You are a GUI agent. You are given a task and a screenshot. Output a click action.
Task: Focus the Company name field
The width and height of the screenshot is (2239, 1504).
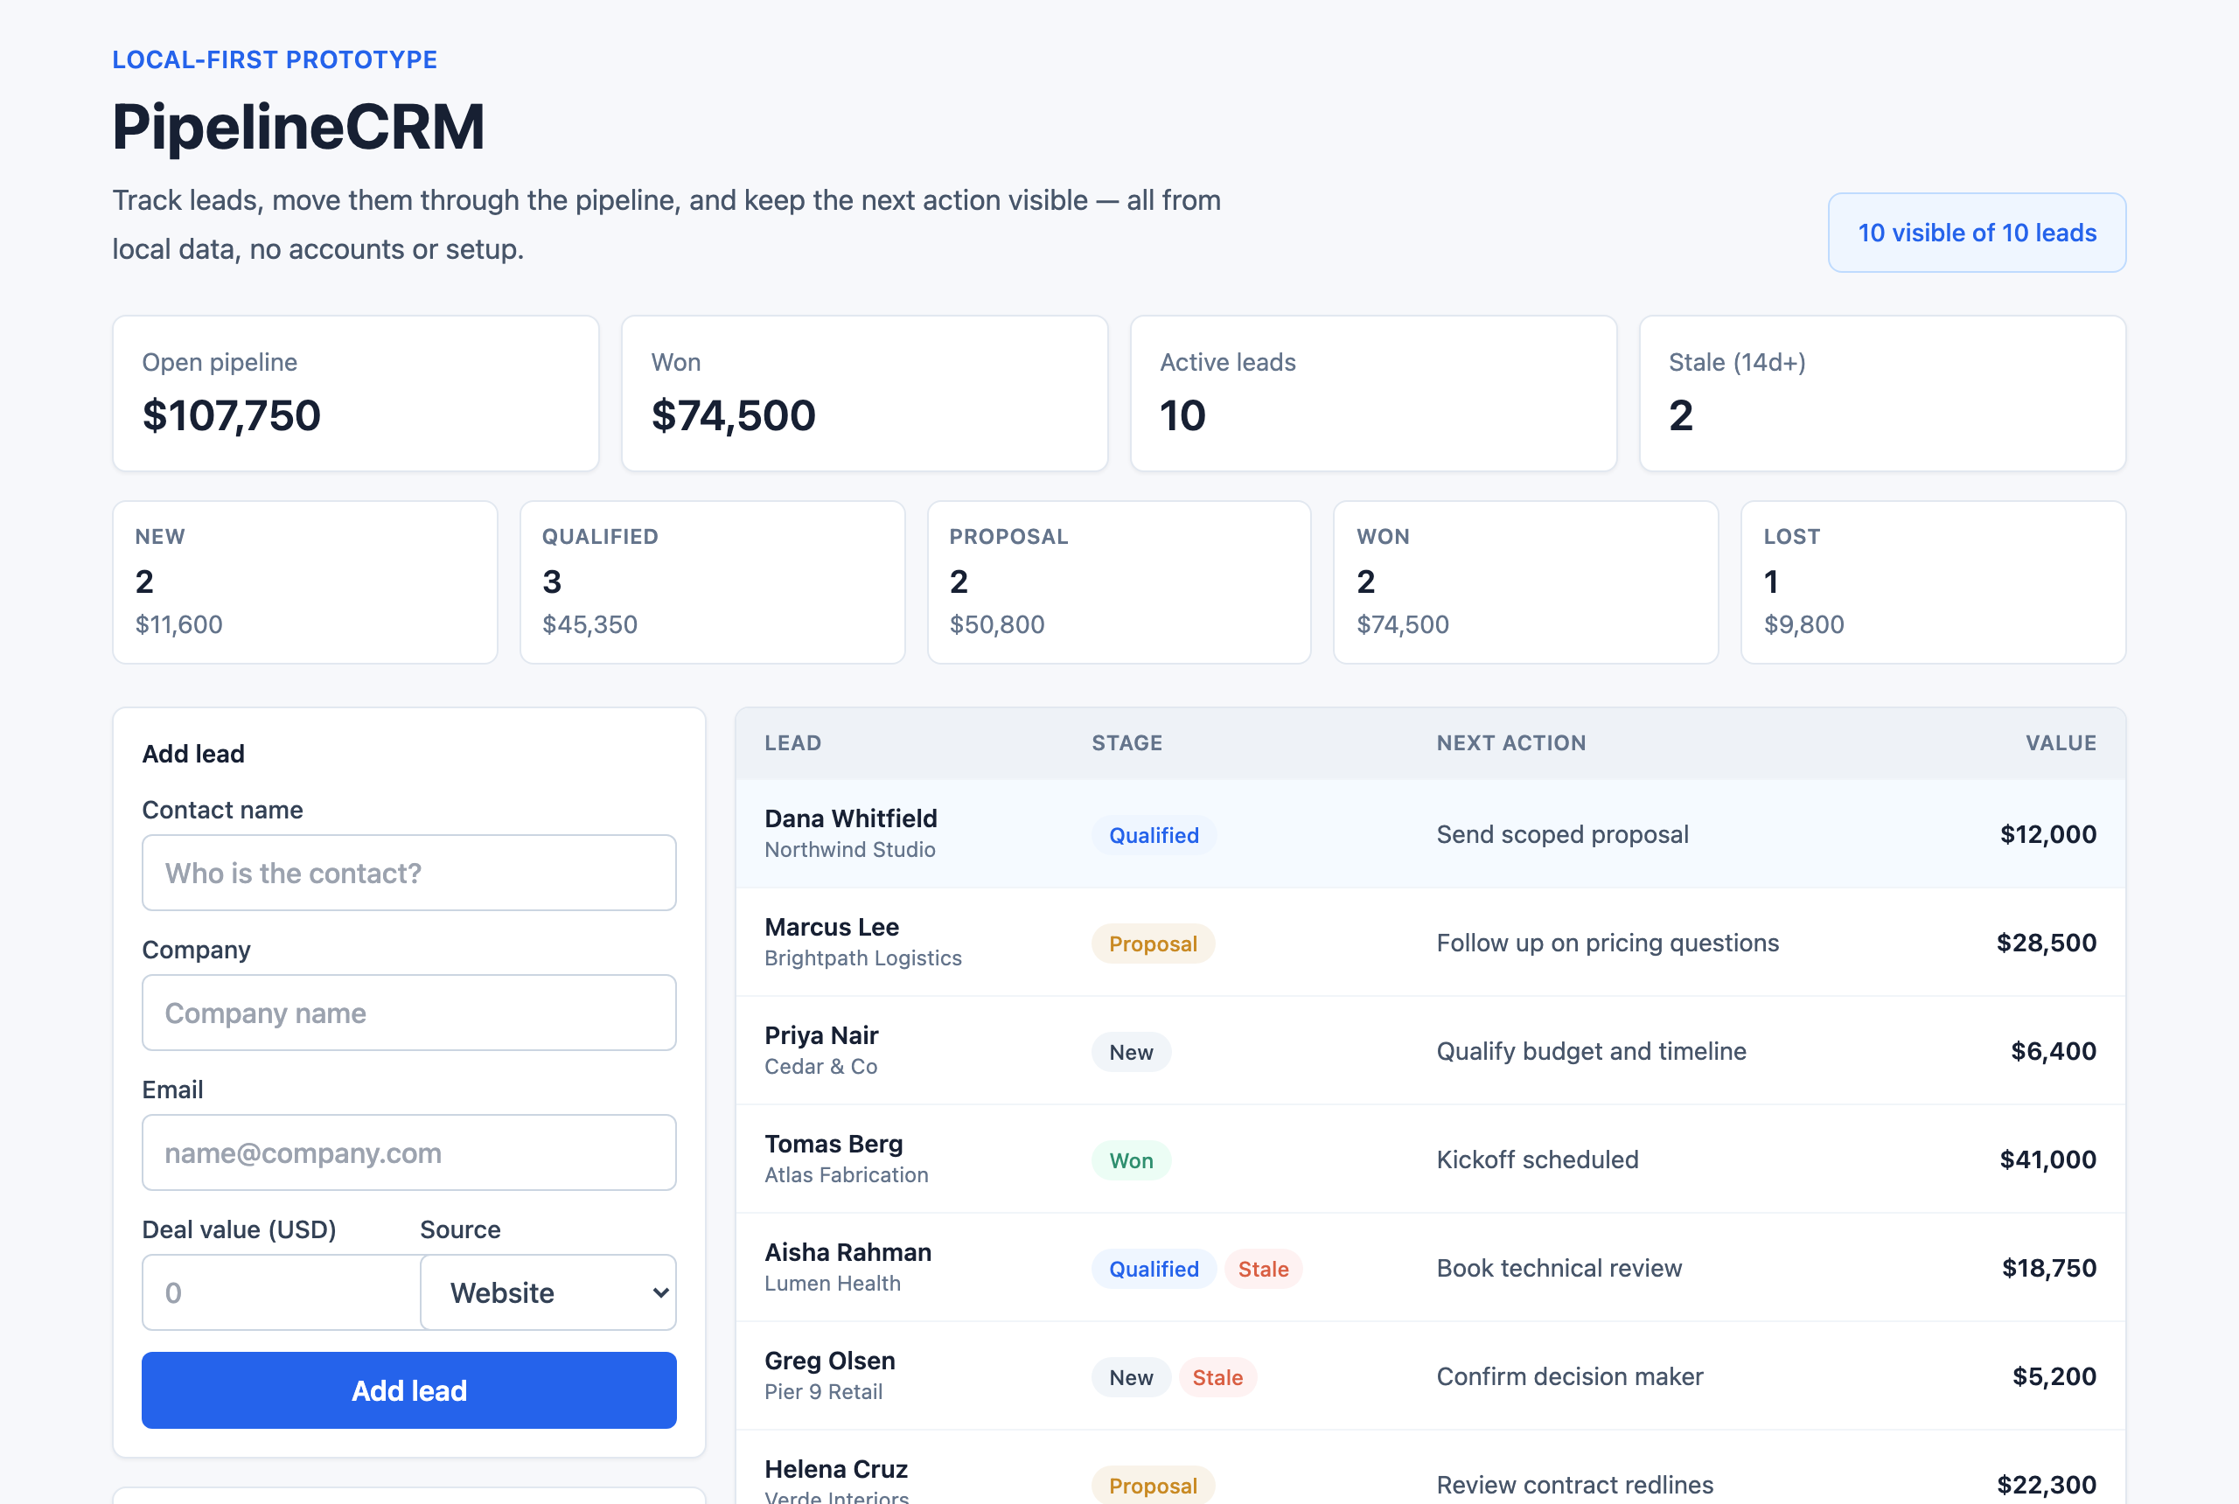pos(408,1013)
